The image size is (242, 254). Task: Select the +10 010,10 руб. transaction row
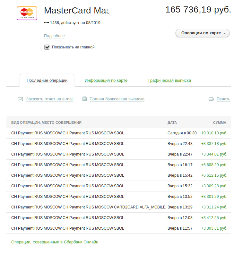(x=119, y=133)
